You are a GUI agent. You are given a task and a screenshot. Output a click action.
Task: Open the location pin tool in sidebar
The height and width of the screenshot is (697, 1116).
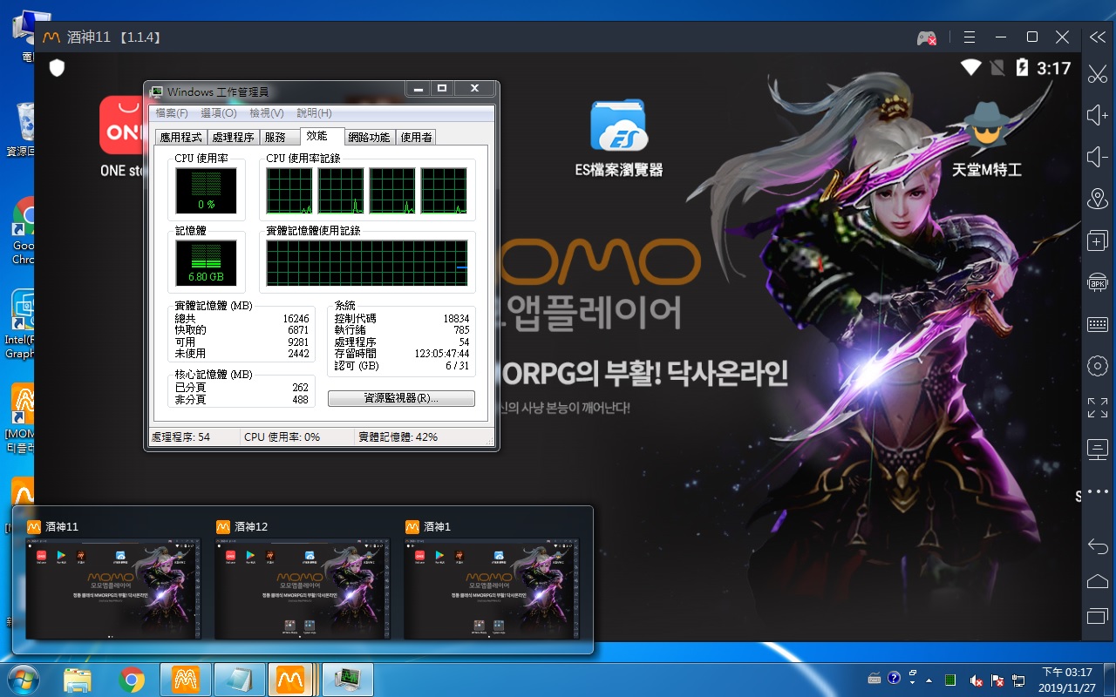point(1097,200)
